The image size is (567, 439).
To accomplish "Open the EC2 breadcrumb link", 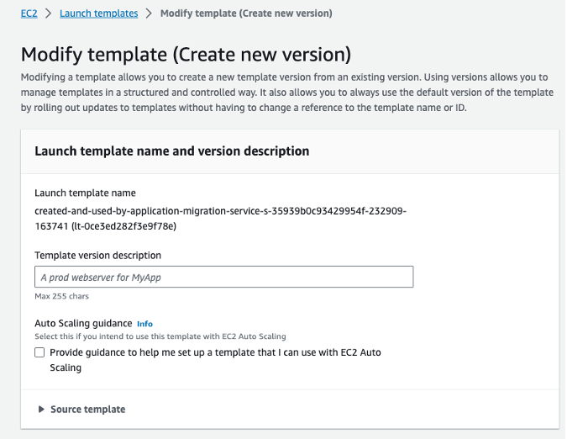I will [x=29, y=13].
